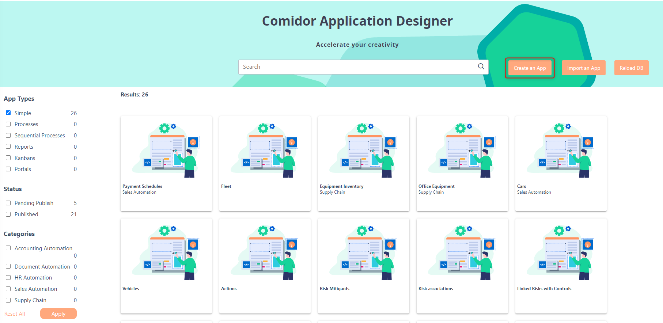Open the Equipment Inventory app illustration
Image resolution: width=663 pixels, height=323 pixels.
tap(364, 151)
